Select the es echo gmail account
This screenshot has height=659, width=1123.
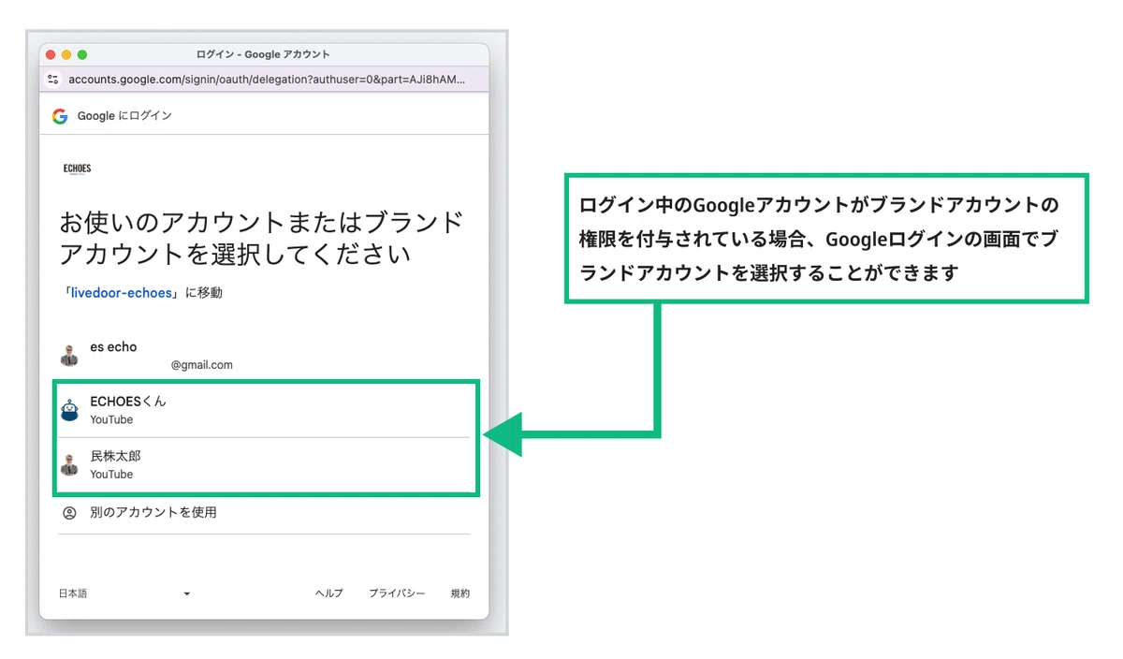(x=264, y=356)
